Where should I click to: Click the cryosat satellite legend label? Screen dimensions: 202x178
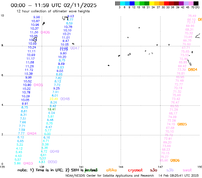pos(135,170)
